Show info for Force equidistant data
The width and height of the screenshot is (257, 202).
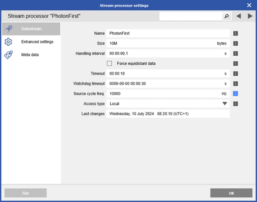236,63
